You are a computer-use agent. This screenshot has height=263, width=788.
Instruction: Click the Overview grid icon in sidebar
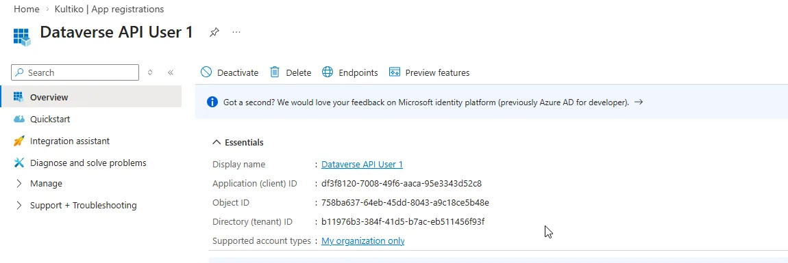tap(19, 97)
